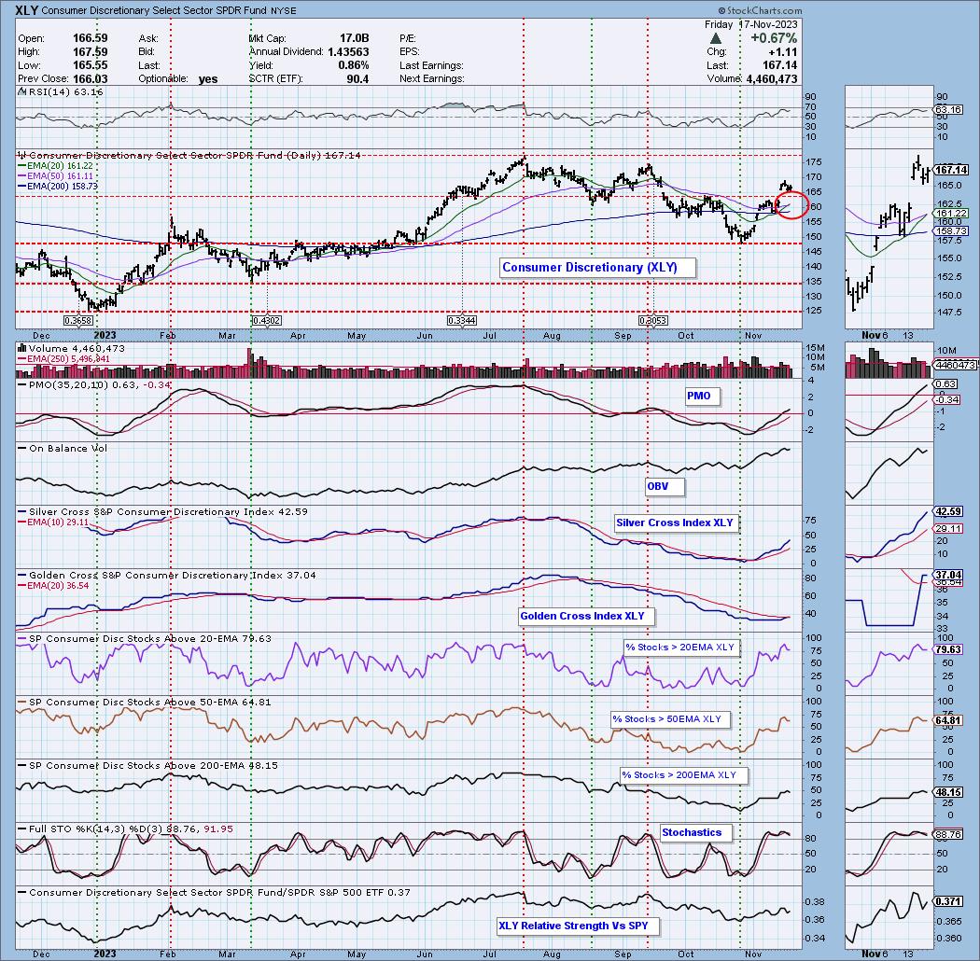Click the 'XLY Relative Strength Vs SPY' annotation
Image resolution: width=980 pixels, height=961 pixels.
click(578, 926)
